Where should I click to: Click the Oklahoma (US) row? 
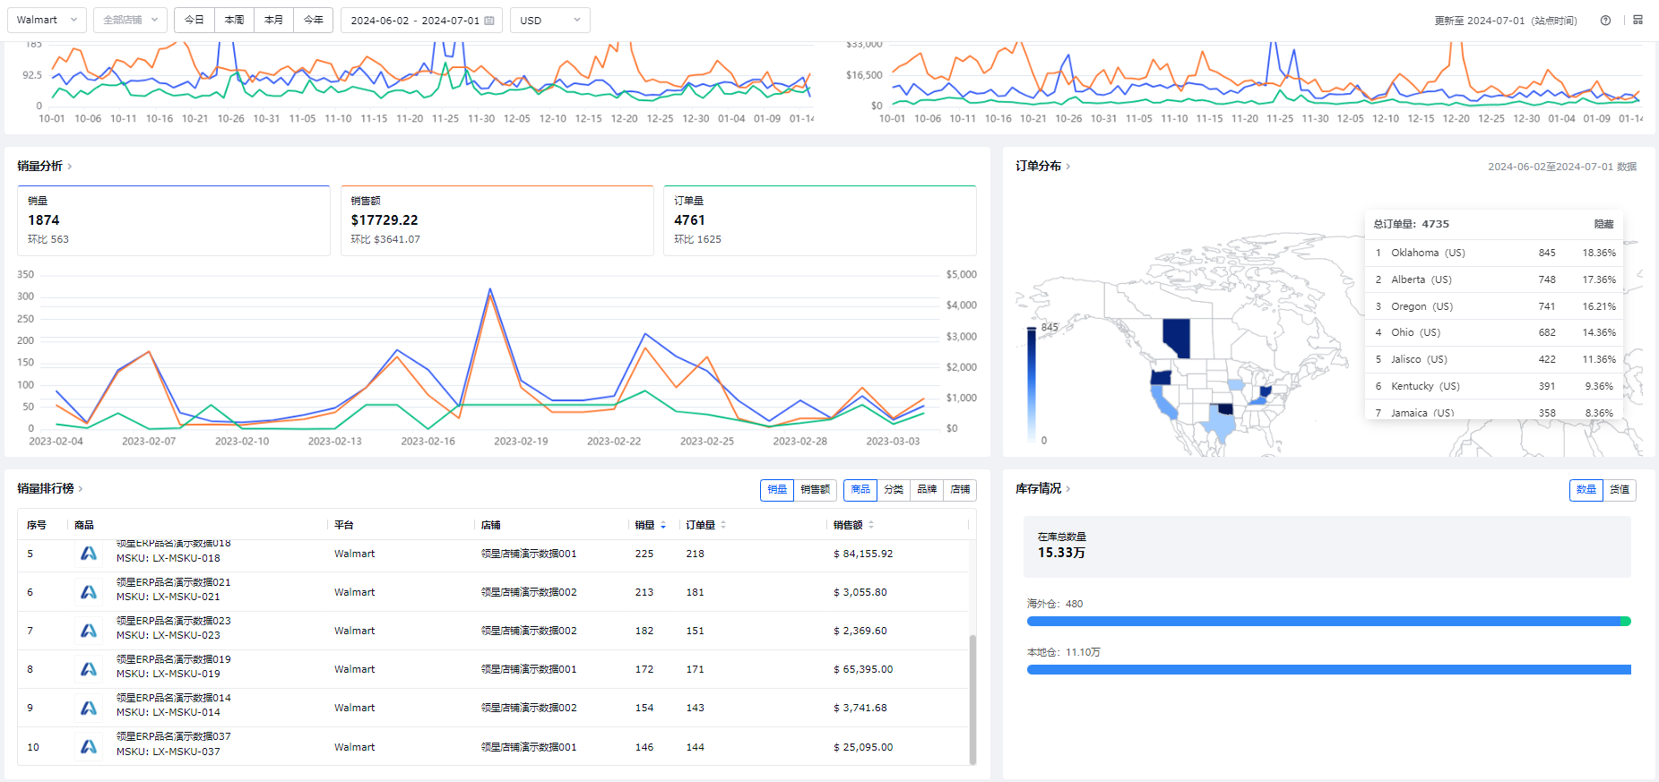tap(1495, 253)
